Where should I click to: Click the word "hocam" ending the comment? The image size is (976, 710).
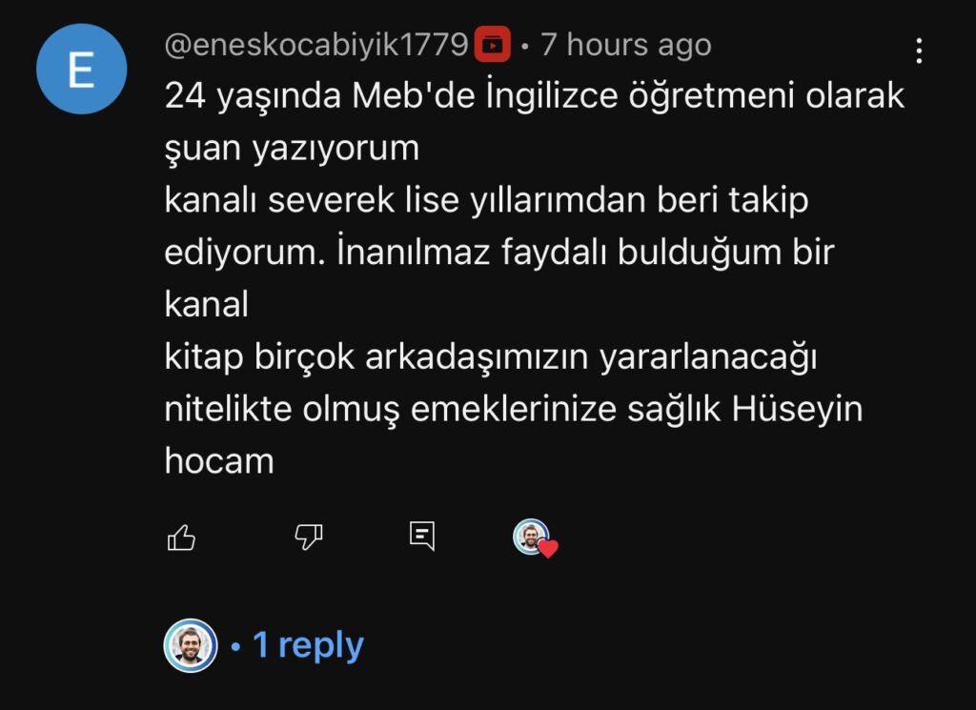click(x=219, y=461)
